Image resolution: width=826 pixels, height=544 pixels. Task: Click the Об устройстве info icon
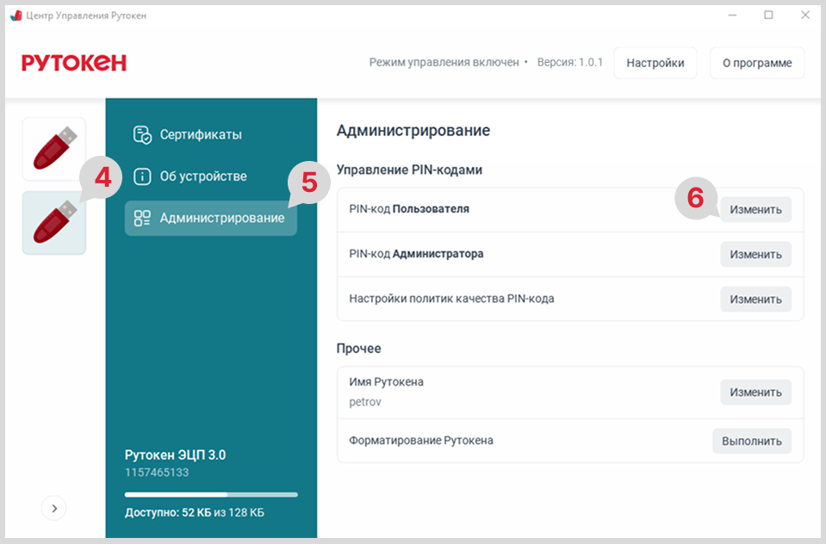tap(142, 176)
